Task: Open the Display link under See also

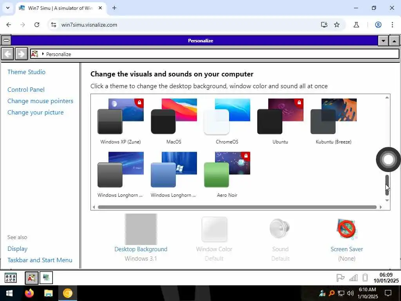Action: tap(17, 249)
